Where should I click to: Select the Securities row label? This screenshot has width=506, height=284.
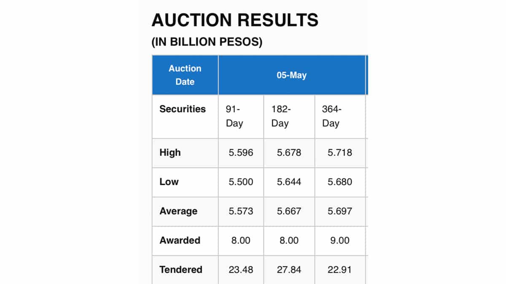[183, 109]
